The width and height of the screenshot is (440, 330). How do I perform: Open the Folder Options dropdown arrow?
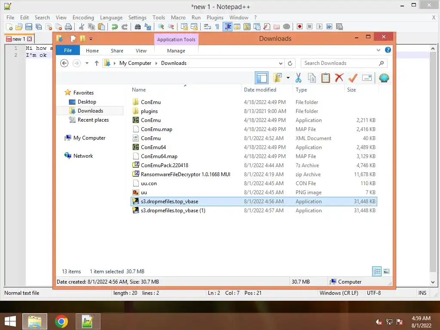tap(288, 78)
